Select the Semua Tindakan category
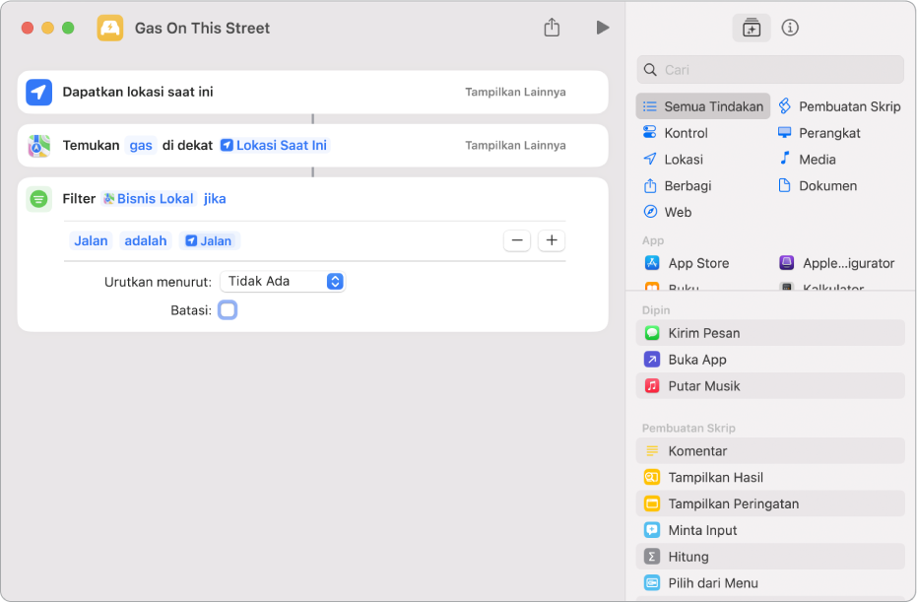The height and width of the screenshot is (603, 917). tap(703, 106)
